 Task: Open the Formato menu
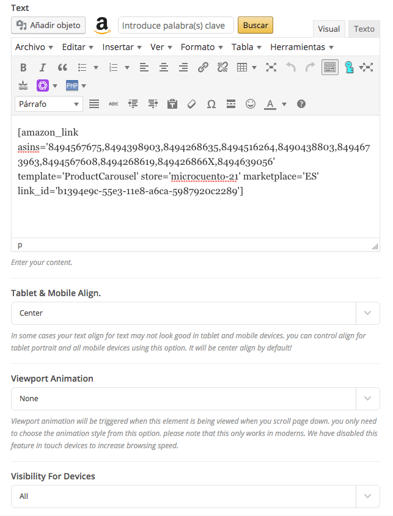pos(202,47)
